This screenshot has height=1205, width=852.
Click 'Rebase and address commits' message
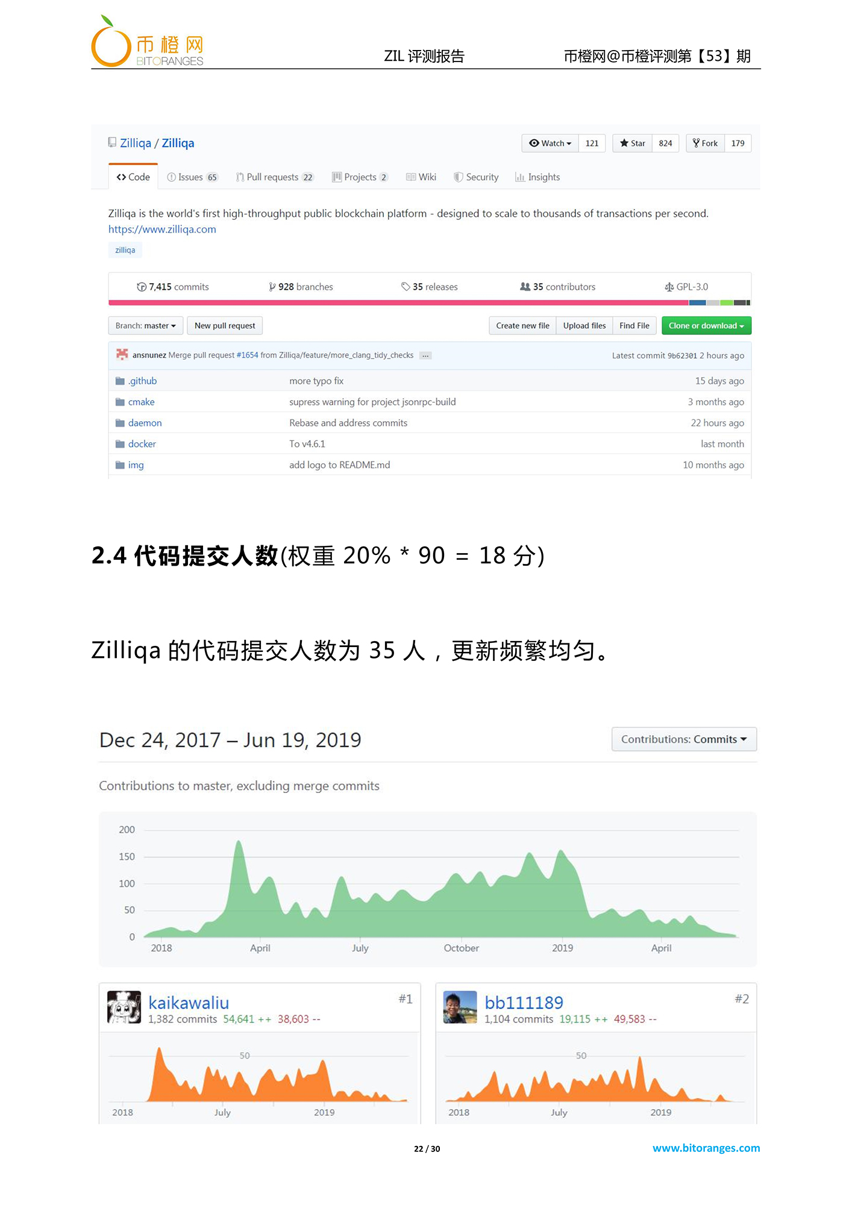[x=348, y=423]
